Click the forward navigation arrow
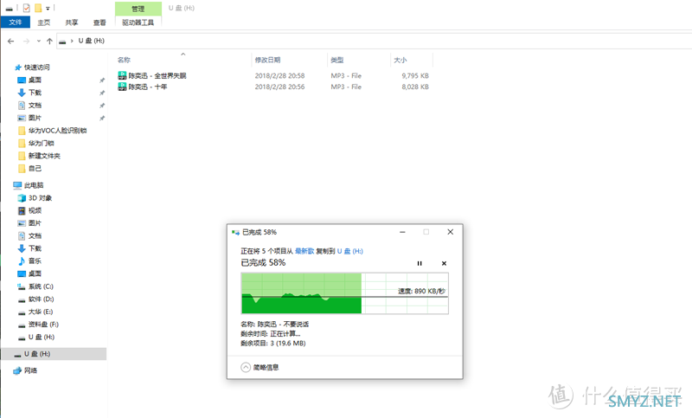 (x=26, y=41)
